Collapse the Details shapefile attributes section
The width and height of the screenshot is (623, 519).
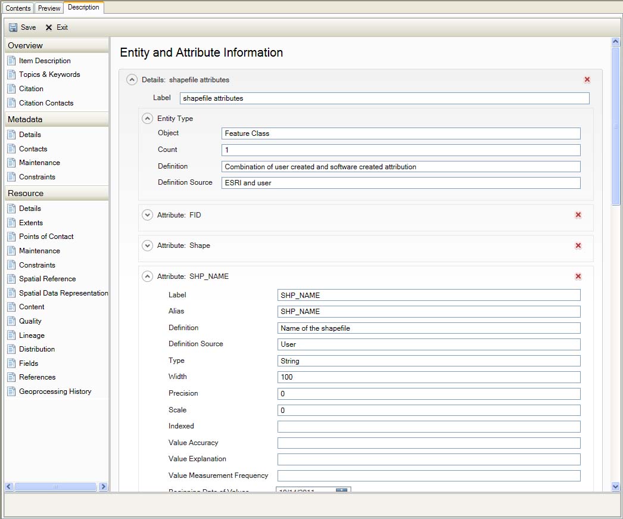[132, 80]
